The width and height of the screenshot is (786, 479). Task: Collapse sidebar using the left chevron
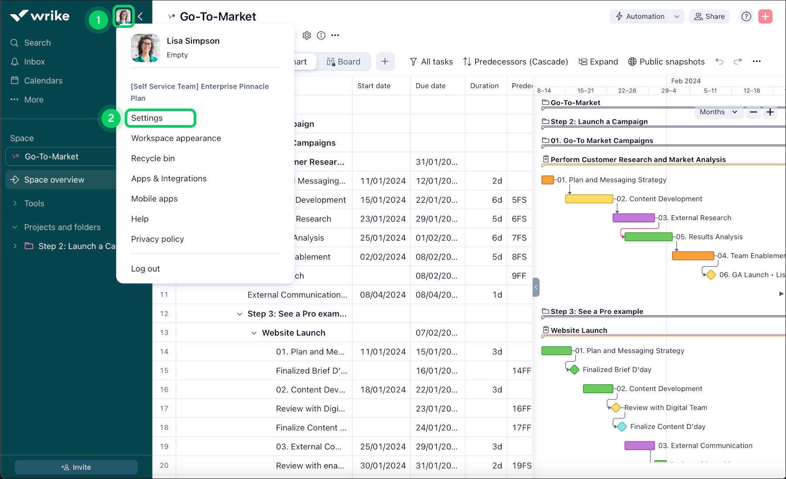[x=140, y=17]
